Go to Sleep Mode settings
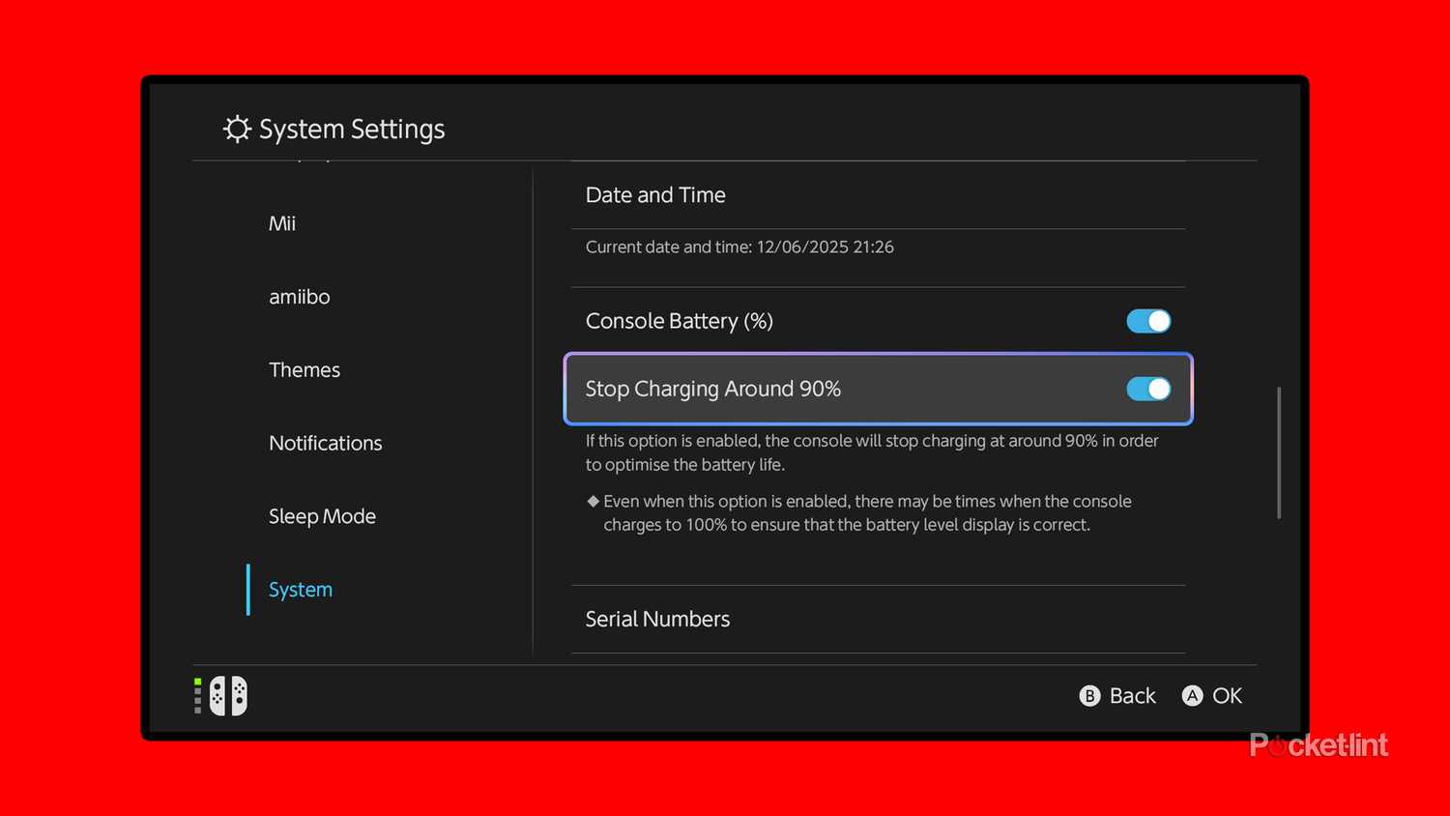 coord(322,516)
